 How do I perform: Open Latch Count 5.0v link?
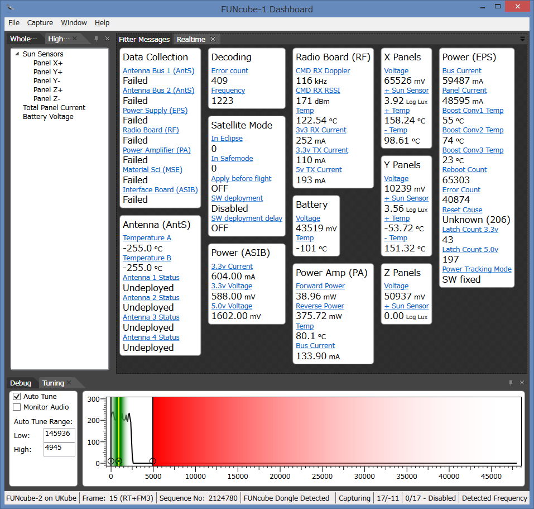470,250
